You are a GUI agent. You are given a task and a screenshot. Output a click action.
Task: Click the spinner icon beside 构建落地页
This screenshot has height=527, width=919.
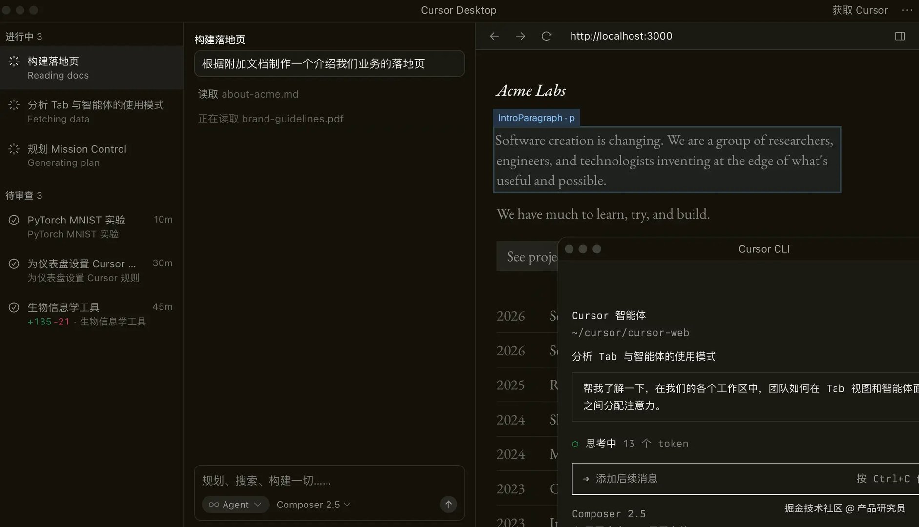[14, 61]
